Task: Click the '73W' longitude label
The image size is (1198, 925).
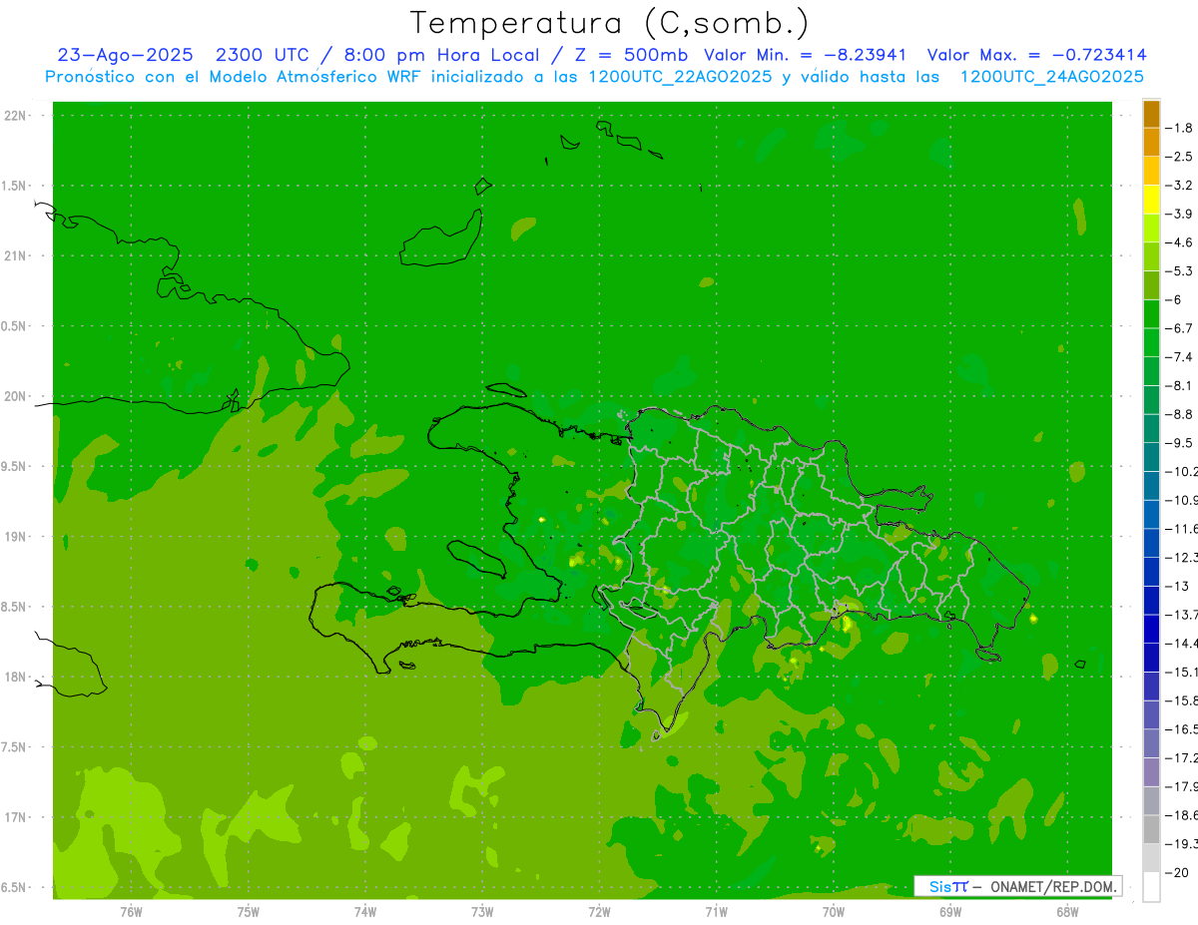Action: coord(482,911)
